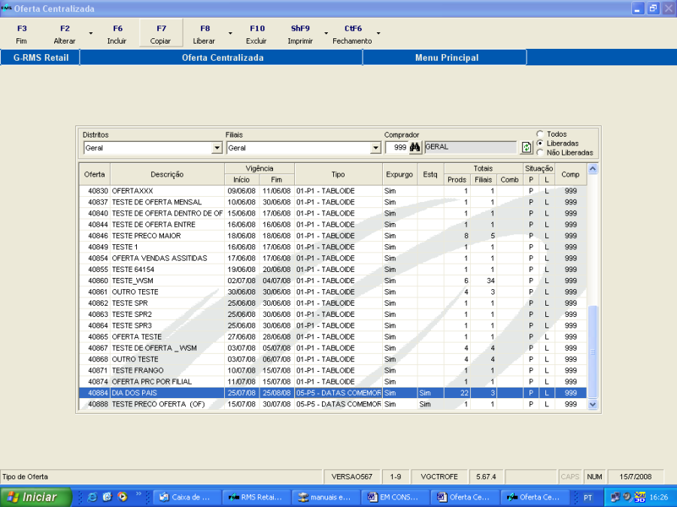The width and height of the screenshot is (677, 507).
Task: Expand the CtF6 Fechamento dropdown arrow
Action: [378, 33]
